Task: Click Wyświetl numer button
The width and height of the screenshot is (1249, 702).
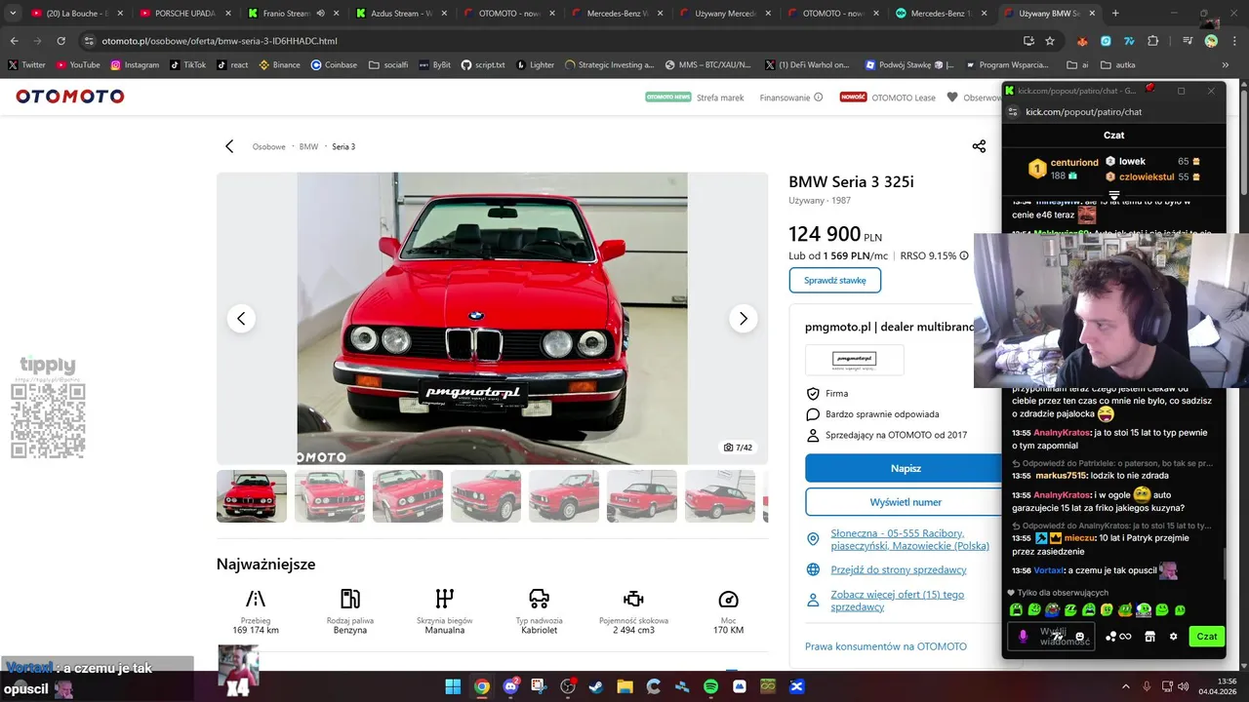Action: click(x=906, y=502)
